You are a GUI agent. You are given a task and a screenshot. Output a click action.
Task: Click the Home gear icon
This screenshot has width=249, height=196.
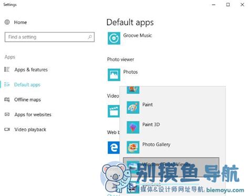pos(7,22)
